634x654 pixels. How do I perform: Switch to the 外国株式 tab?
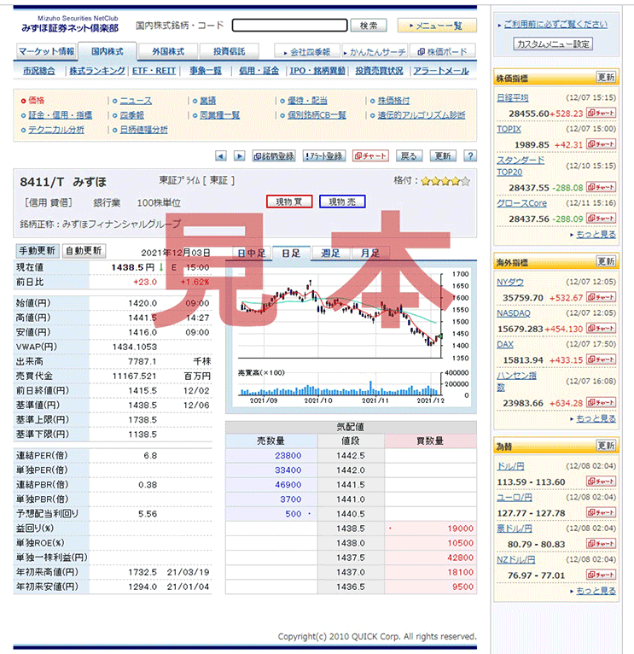[168, 52]
